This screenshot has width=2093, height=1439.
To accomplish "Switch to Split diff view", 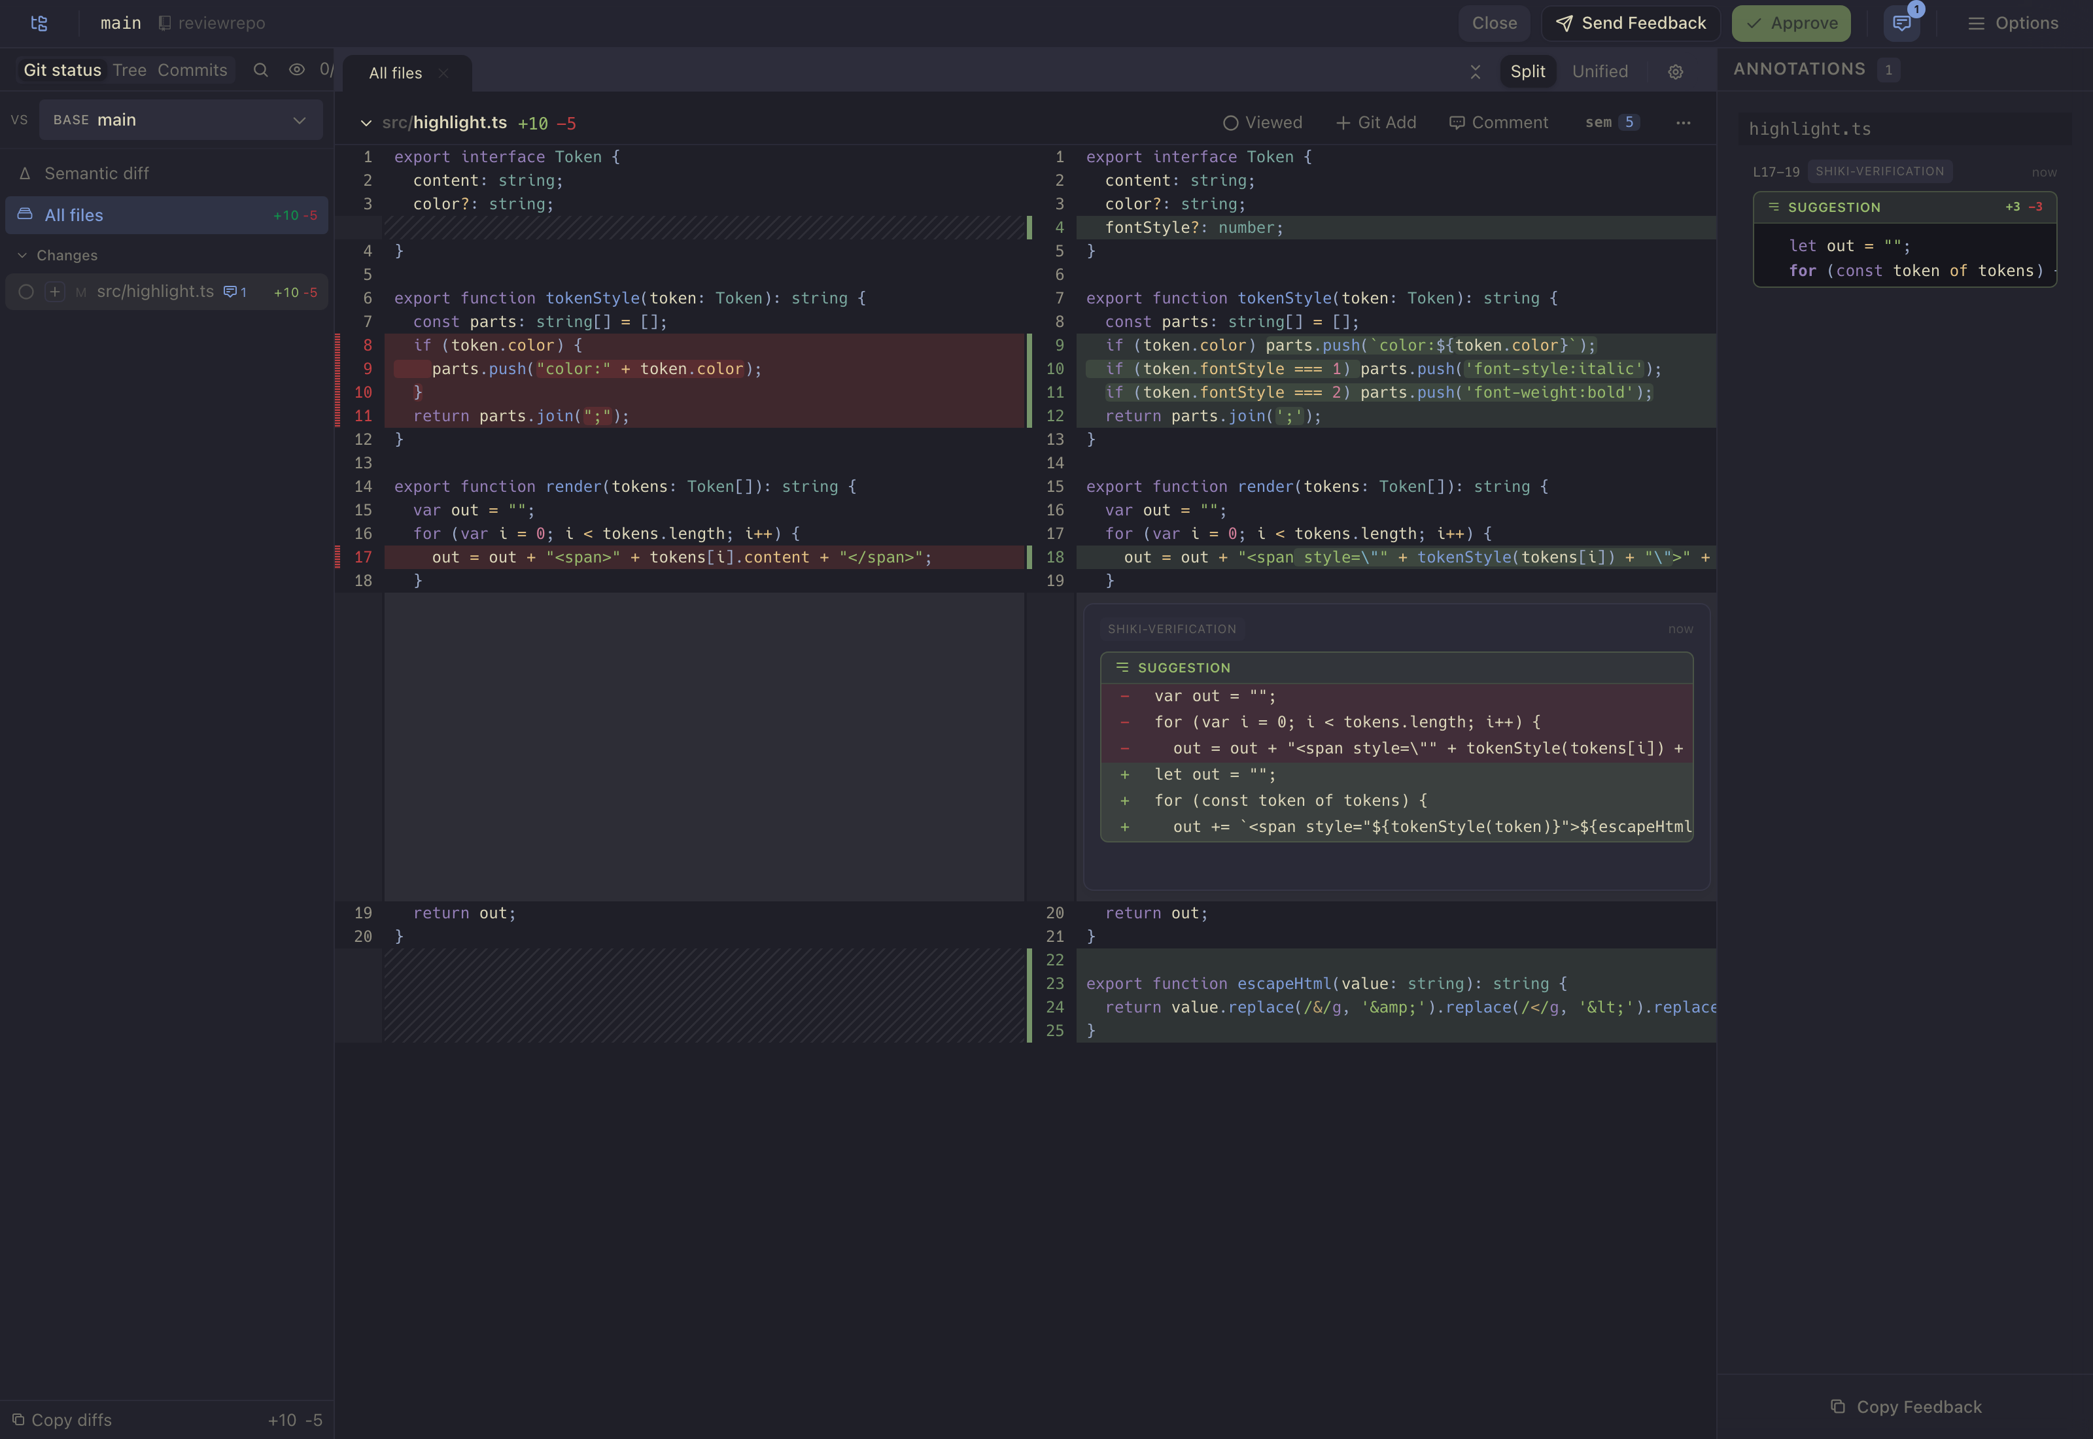I will tap(1527, 71).
